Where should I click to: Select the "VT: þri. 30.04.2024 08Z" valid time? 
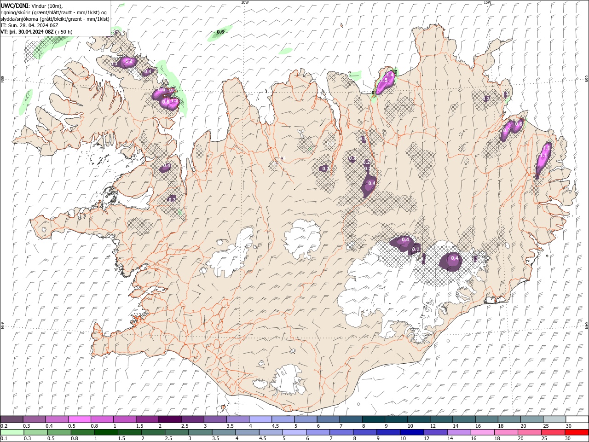27,32
